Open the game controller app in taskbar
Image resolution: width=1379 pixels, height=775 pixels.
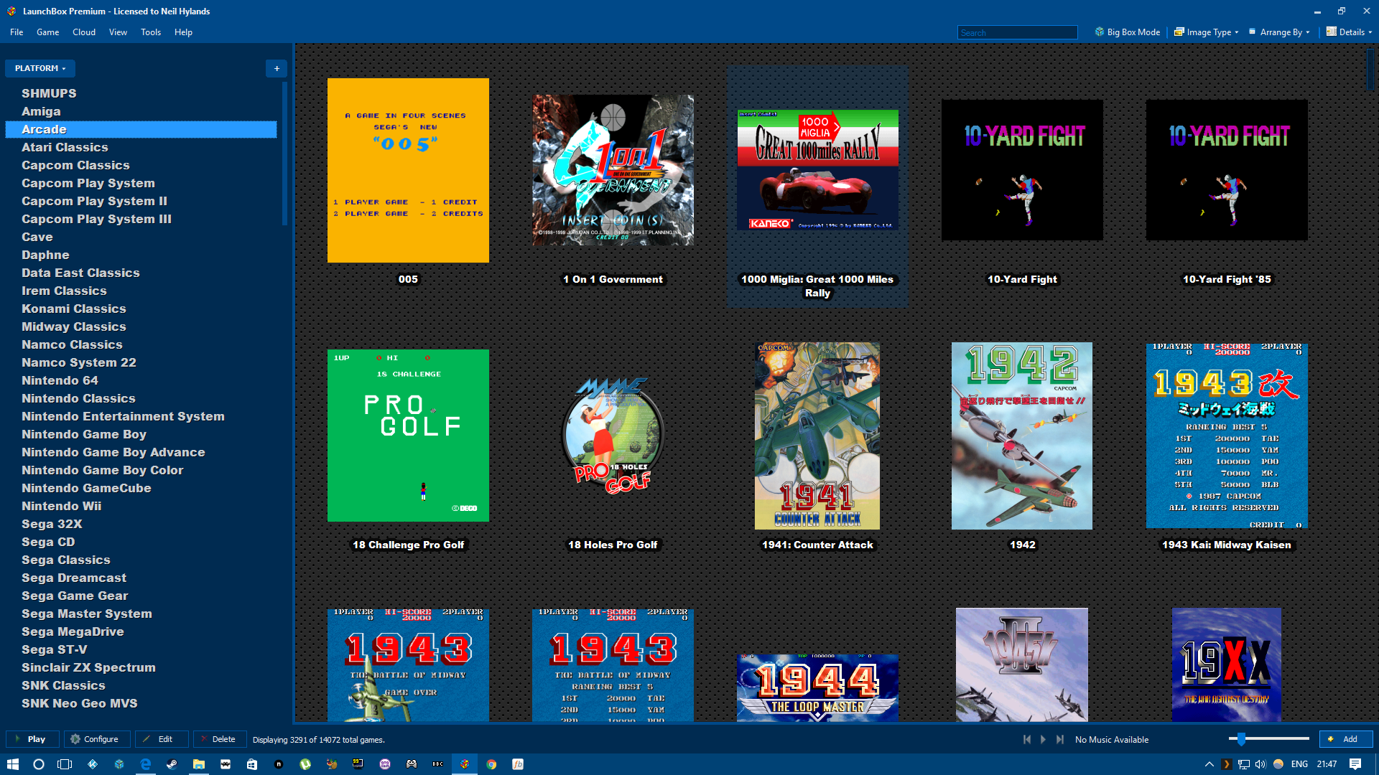(412, 764)
